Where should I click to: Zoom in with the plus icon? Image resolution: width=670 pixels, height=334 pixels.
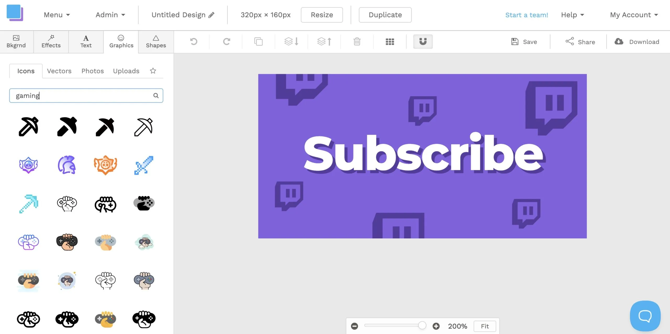pos(436,326)
